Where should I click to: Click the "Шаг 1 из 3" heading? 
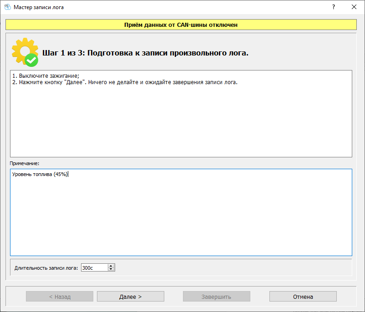[145, 53]
